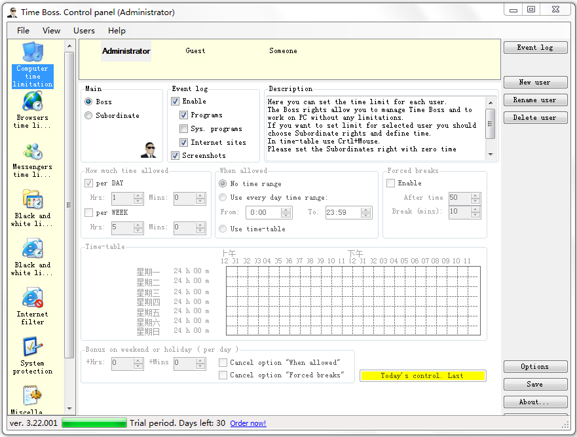The height and width of the screenshot is (437, 577).
Task: Click the time-table grid
Action: pos(353,301)
